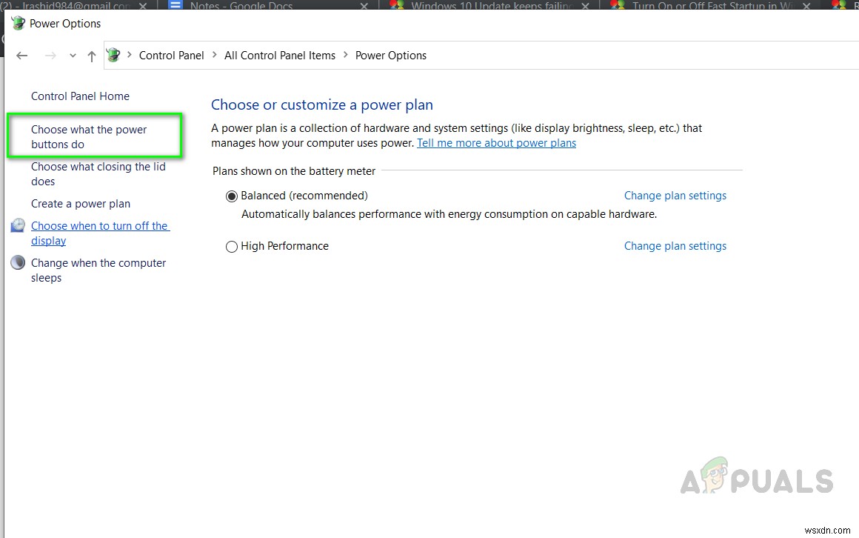859x538 pixels.
Task: Change plan settings for High Performance plan
Action: pyautogui.click(x=675, y=246)
